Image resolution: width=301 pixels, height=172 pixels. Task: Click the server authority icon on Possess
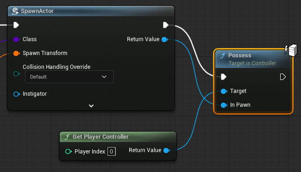(291, 50)
